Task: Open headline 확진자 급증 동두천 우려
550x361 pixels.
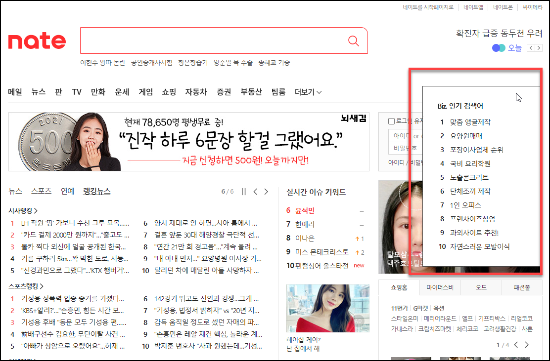Action: (499, 34)
